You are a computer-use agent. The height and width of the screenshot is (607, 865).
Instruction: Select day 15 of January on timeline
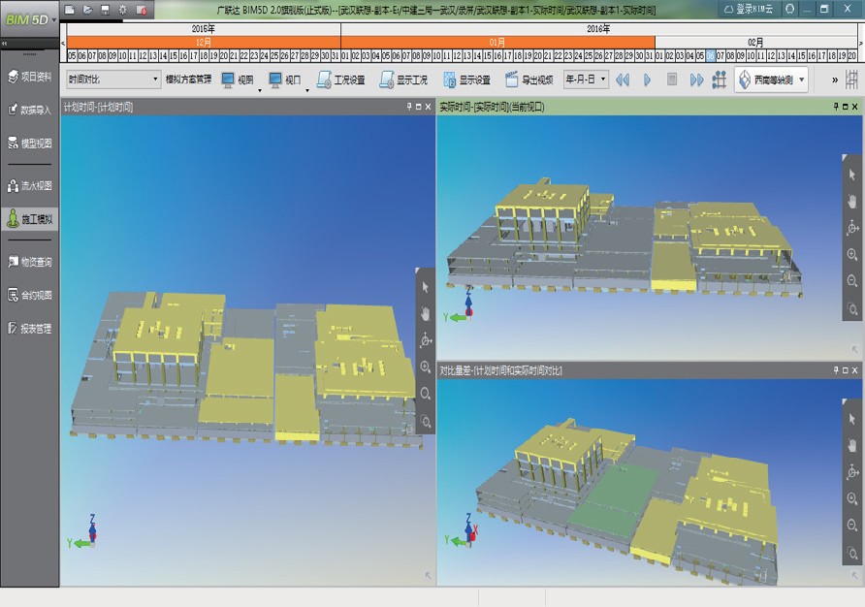pyautogui.click(x=490, y=55)
